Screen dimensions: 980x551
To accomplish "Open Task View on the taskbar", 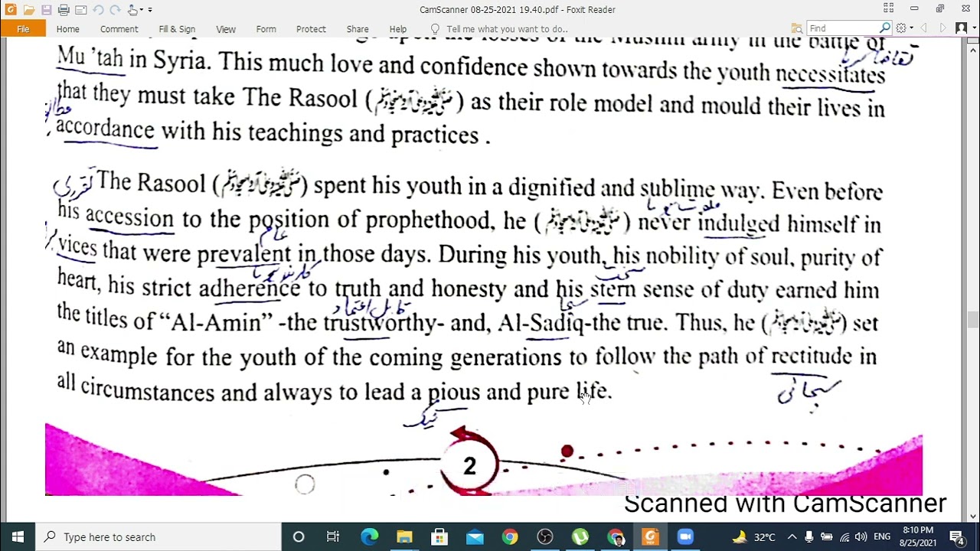I will pos(333,536).
